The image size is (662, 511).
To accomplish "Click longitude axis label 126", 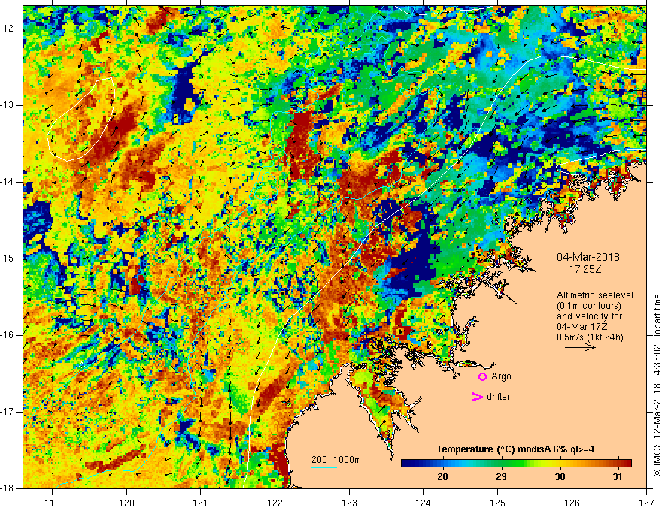I will [572, 503].
